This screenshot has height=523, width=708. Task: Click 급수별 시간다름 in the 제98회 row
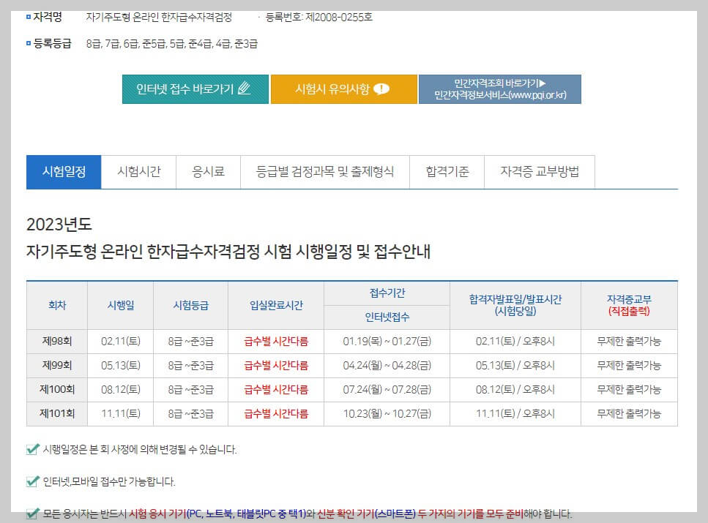click(276, 340)
